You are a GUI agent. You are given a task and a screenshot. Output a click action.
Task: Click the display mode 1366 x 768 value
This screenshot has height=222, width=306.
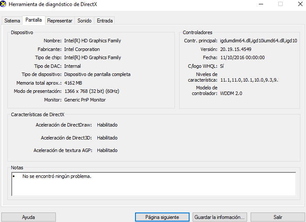point(92,91)
